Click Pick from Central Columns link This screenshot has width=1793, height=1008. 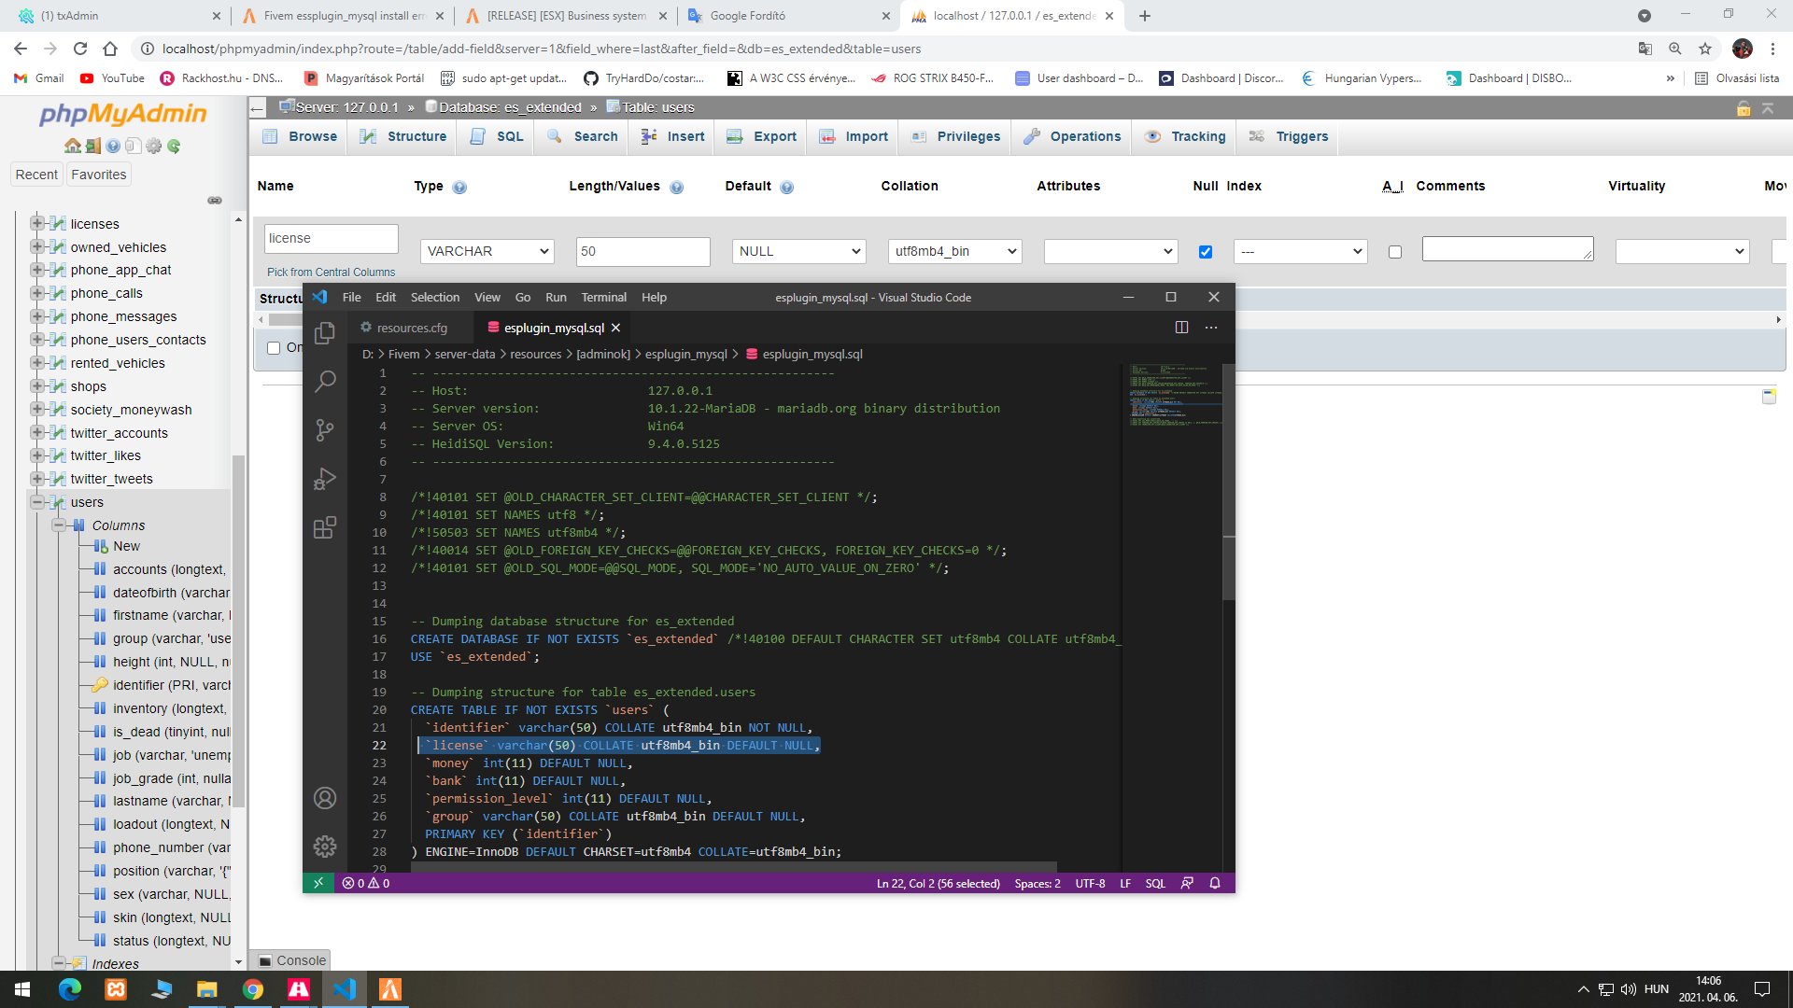pos(331,272)
